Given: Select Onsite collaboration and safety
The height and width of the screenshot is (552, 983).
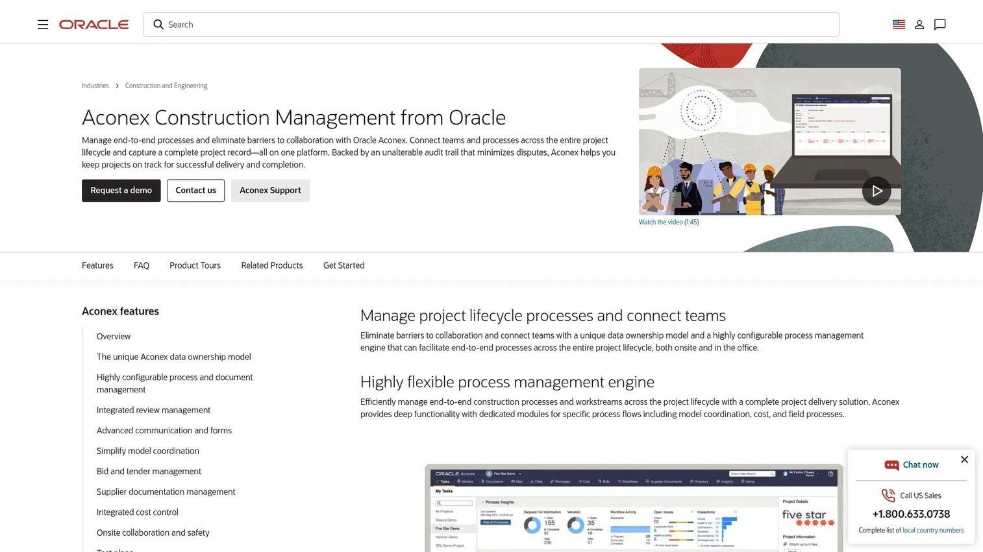Looking at the screenshot, I should coord(153,533).
